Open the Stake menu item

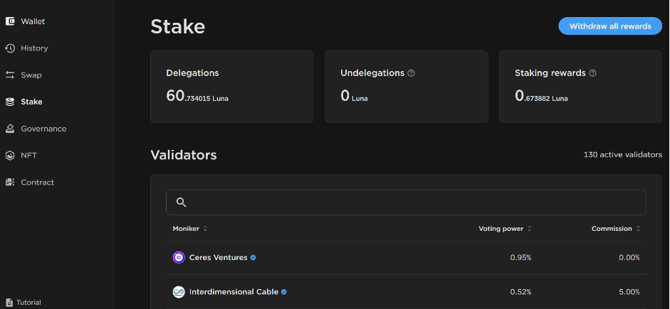pyautogui.click(x=23, y=102)
